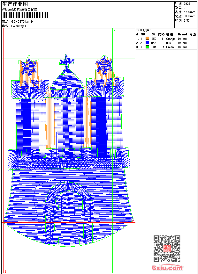Screen dimensions: 198x274
Task: Select the blue color swatch for thread 2
Action: pyautogui.click(x=148, y=43)
